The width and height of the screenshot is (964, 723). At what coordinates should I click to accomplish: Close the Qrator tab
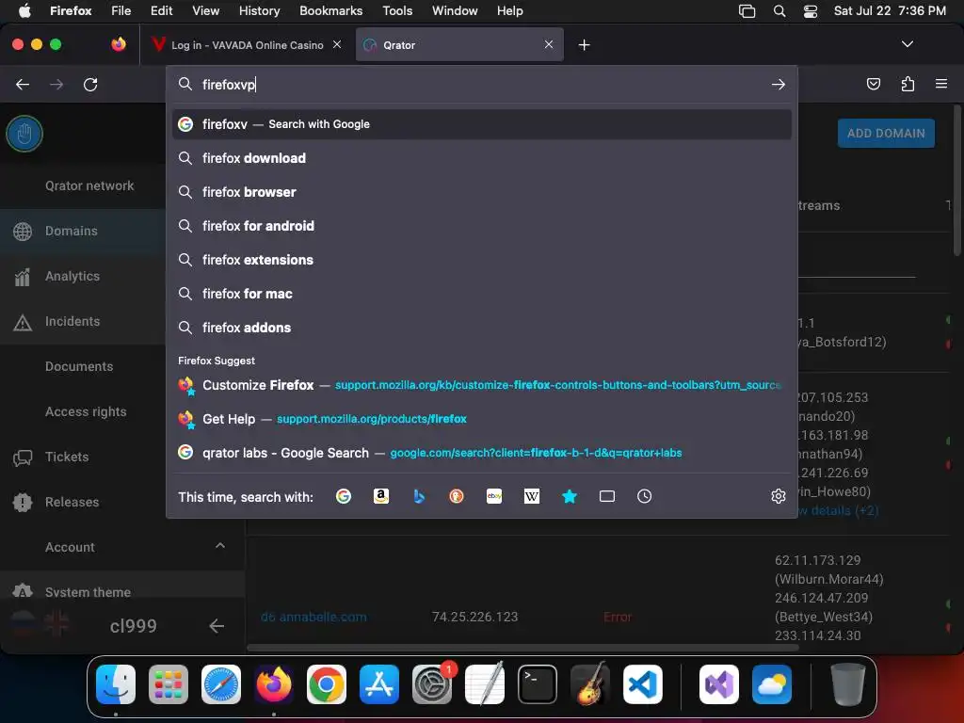tap(549, 44)
